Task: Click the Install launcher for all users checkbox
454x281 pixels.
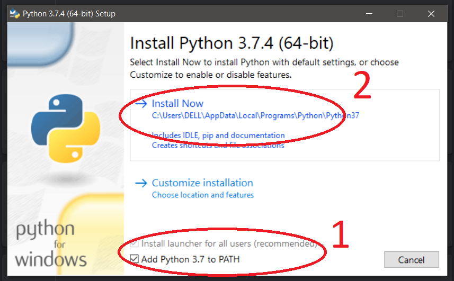Action: tap(134, 244)
